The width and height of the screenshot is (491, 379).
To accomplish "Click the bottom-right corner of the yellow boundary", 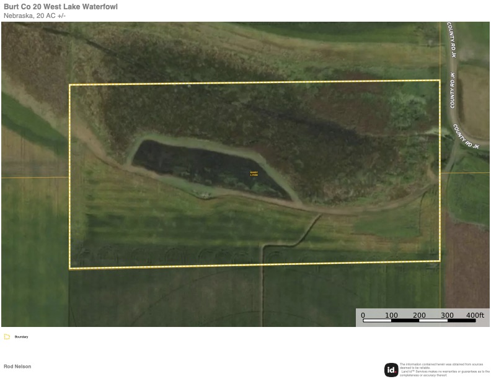I will click(x=440, y=261).
